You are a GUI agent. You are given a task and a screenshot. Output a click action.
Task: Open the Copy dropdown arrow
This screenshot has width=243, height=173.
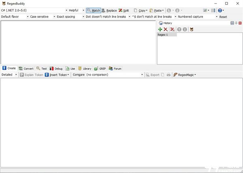point(147,11)
